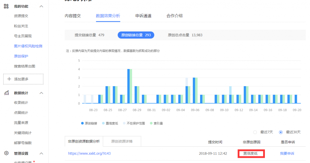Select the 非原创资源数据分析 tab
Screen dimensions: 310x163
click(84, 141)
